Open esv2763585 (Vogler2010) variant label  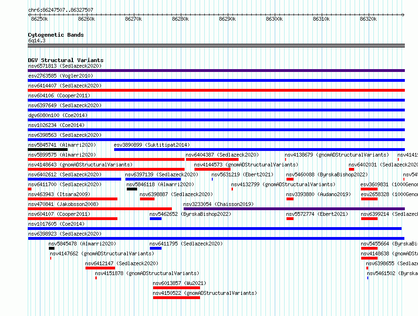61,76
